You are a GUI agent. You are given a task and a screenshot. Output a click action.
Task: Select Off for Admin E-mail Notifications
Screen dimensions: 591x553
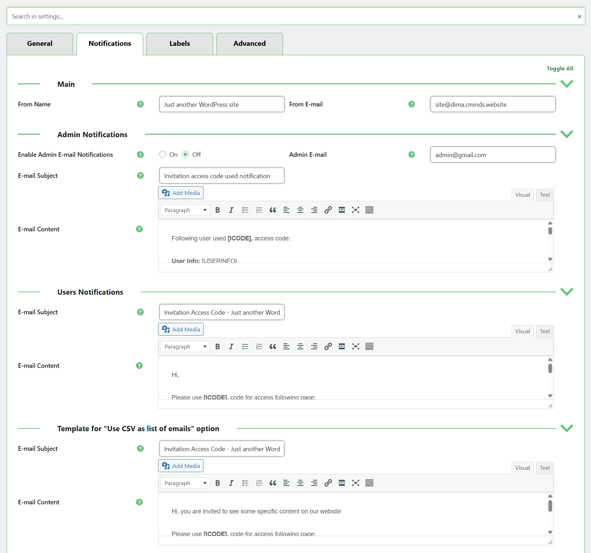point(186,155)
